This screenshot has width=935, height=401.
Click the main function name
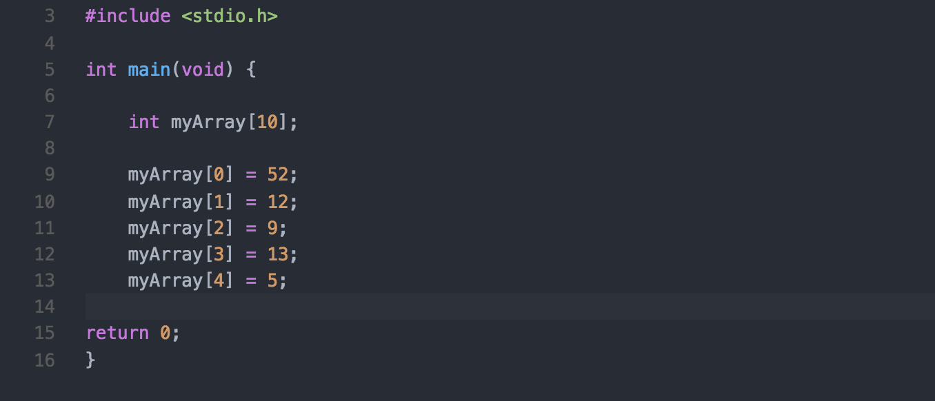coord(149,70)
